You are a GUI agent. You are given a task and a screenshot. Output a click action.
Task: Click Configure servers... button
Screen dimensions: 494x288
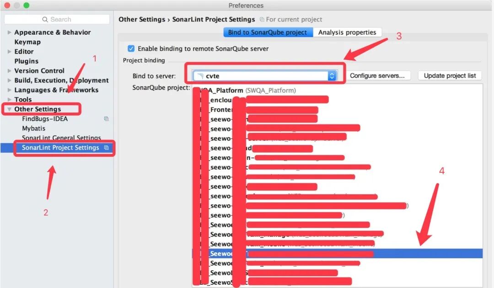click(377, 75)
